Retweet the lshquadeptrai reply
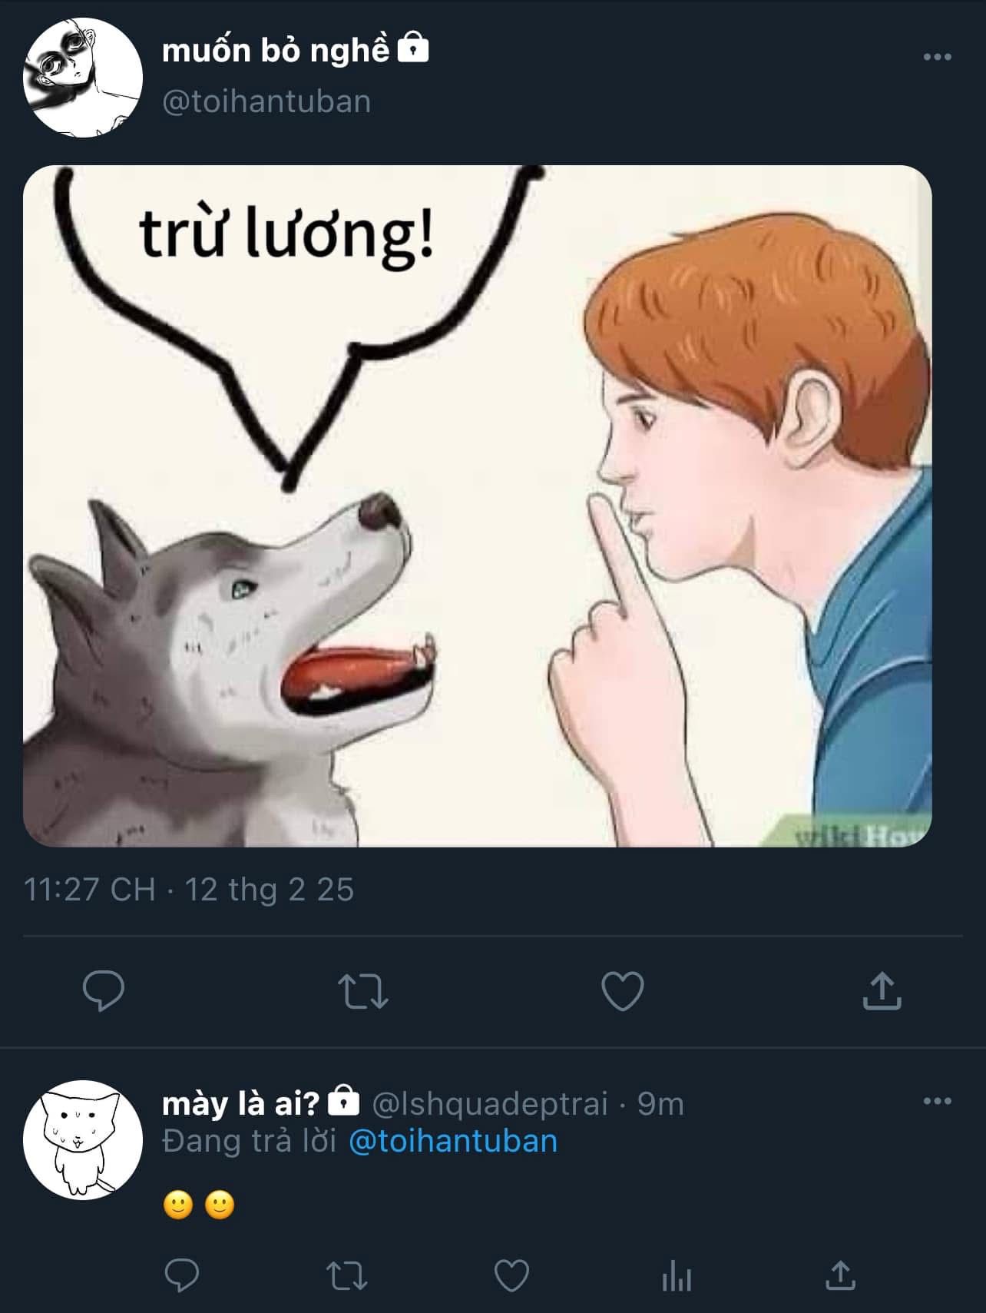This screenshot has width=986, height=1313. (x=347, y=1277)
